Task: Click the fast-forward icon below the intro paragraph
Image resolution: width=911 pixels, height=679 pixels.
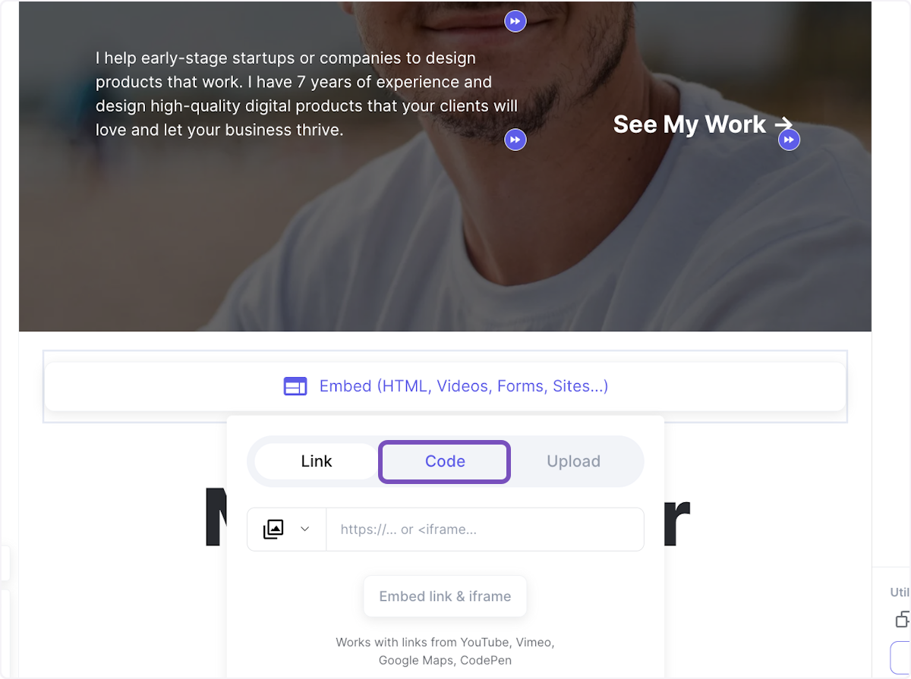Action: 515,140
